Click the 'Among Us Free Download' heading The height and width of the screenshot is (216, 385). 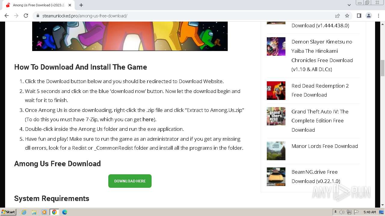click(57, 163)
